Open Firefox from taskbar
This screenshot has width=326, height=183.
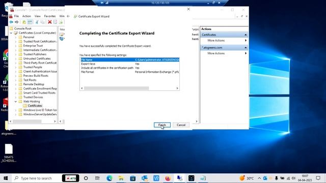pos(168,178)
